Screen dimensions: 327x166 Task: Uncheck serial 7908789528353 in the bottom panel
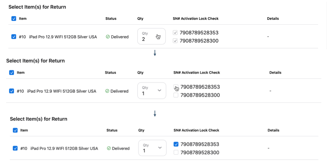click(x=176, y=144)
